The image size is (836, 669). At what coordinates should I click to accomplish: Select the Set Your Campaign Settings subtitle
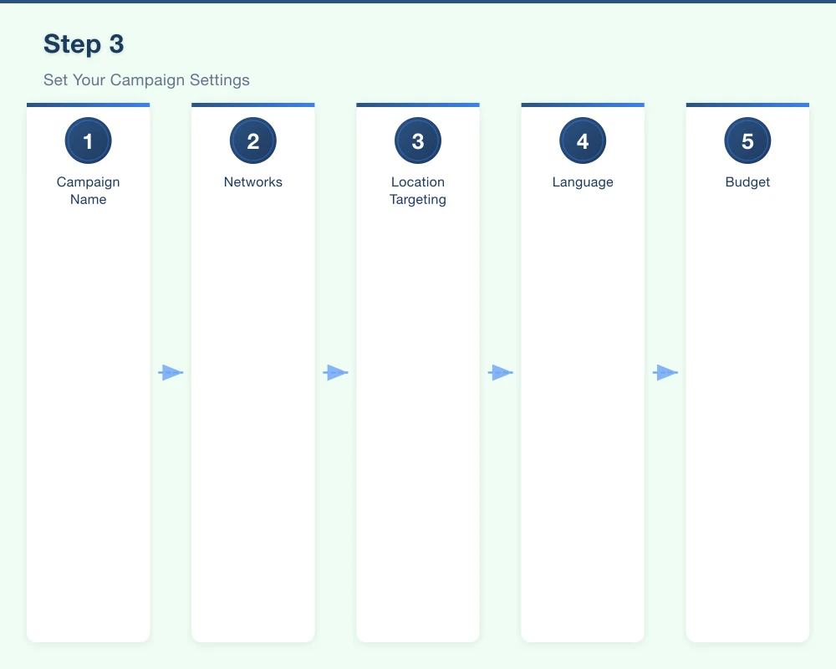pos(146,79)
